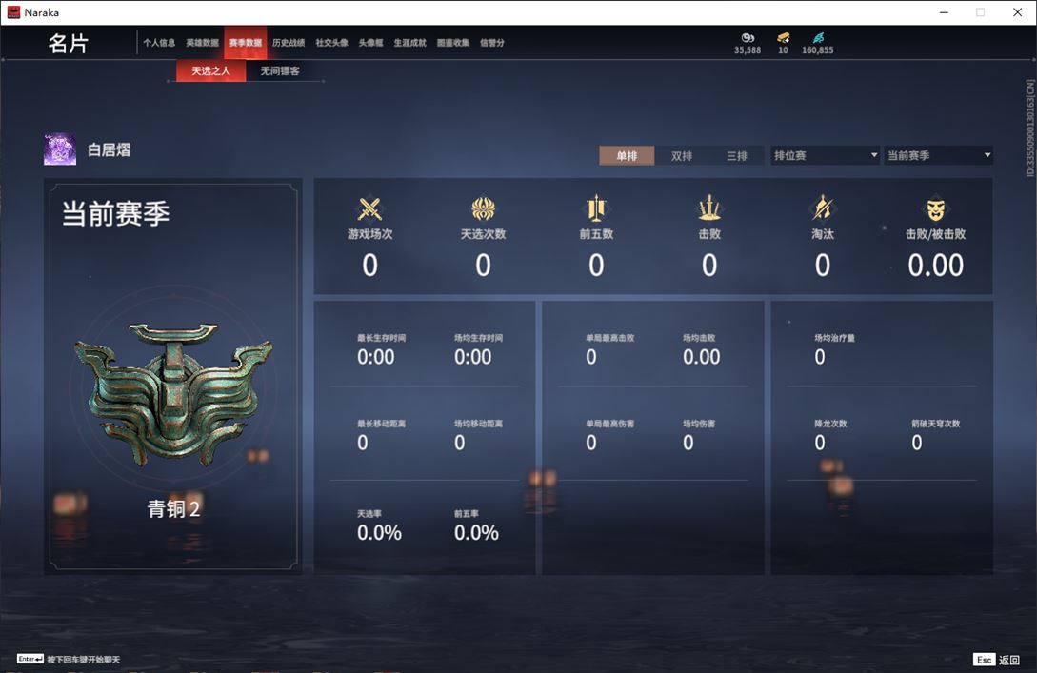Click the bronze rank badge emblem
The image size is (1037, 673).
pos(173,394)
